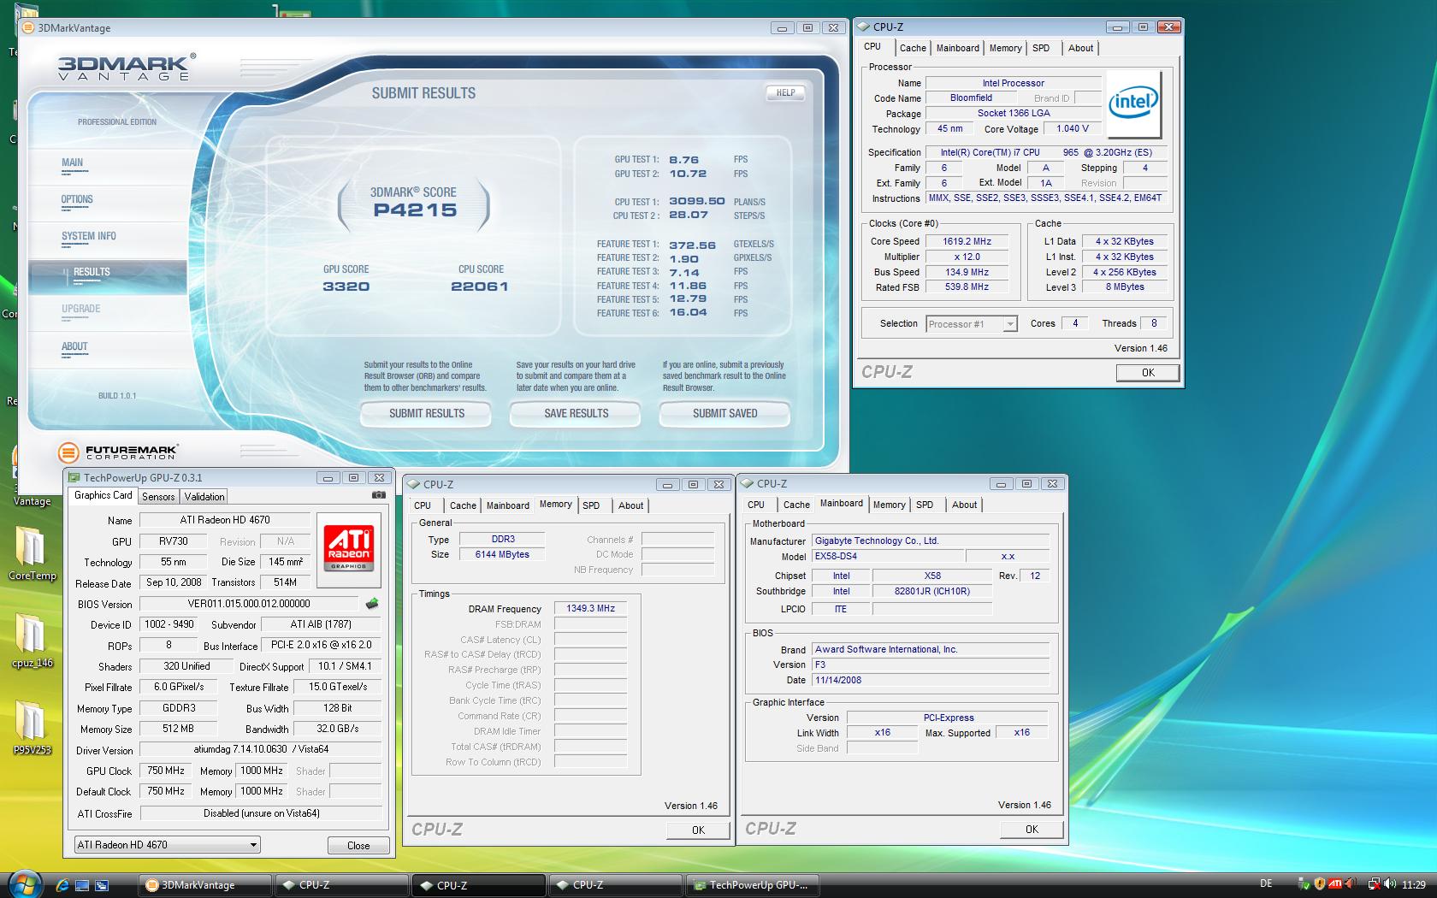Open the CoreTemp folder on the desktop
This screenshot has width=1437, height=898.
click(x=32, y=552)
